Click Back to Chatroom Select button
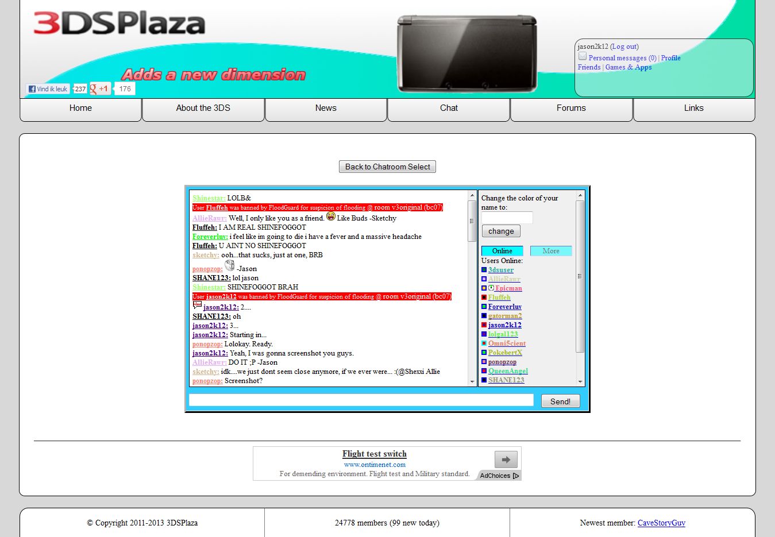The width and height of the screenshot is (775, 537). click(x=387, y=167)
